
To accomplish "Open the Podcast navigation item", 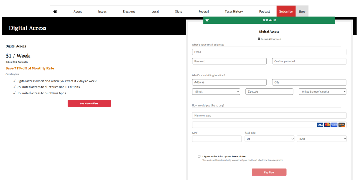I will point(264,12).
